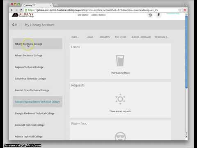Click the browser back arrow
This screenshot has width=197, height=148.
12,10
